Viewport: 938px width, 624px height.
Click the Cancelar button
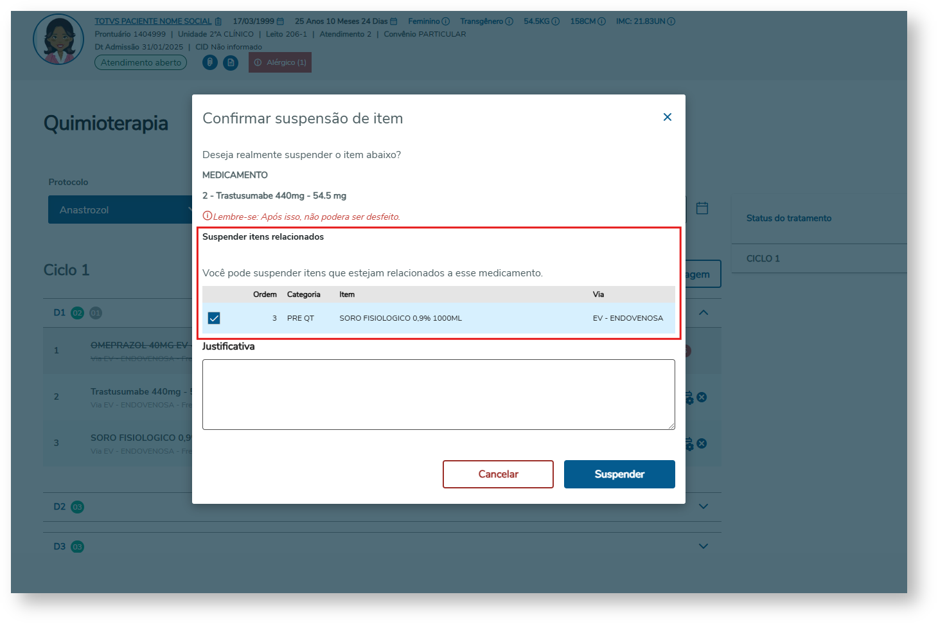coord(498,474)
